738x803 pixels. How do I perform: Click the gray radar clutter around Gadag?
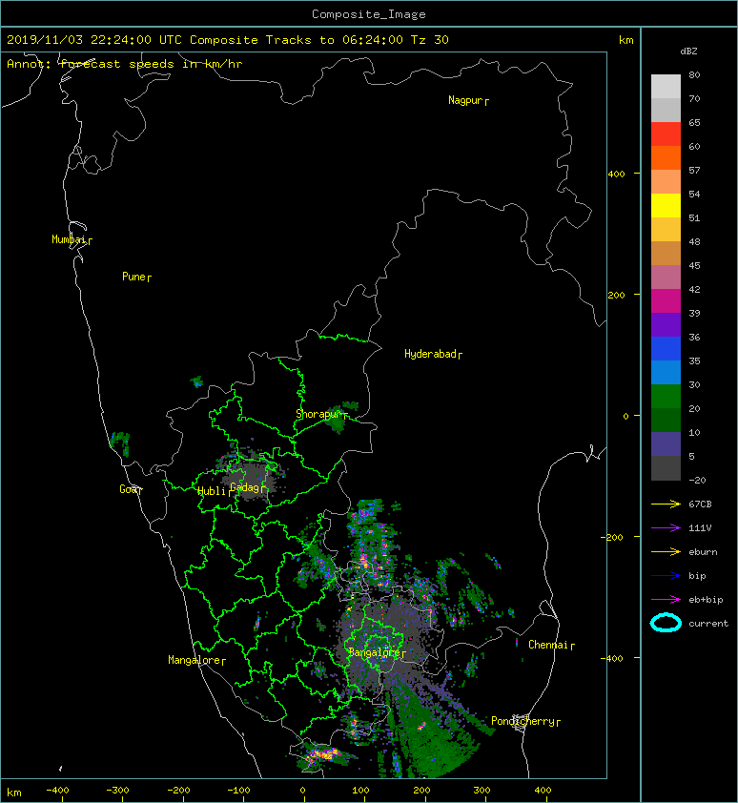coord(250,482)
